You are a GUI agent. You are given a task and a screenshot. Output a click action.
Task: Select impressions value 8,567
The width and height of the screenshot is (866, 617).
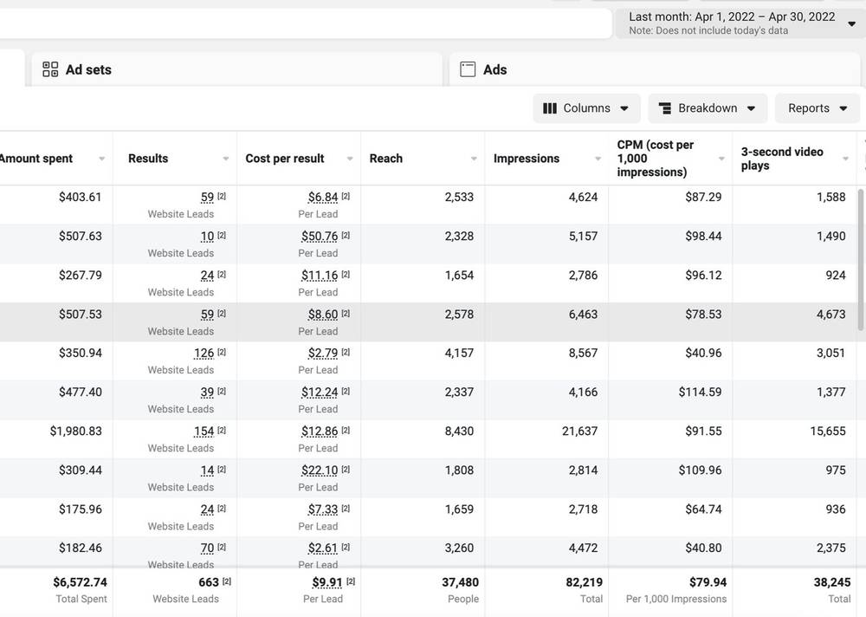tap(583, 354)
